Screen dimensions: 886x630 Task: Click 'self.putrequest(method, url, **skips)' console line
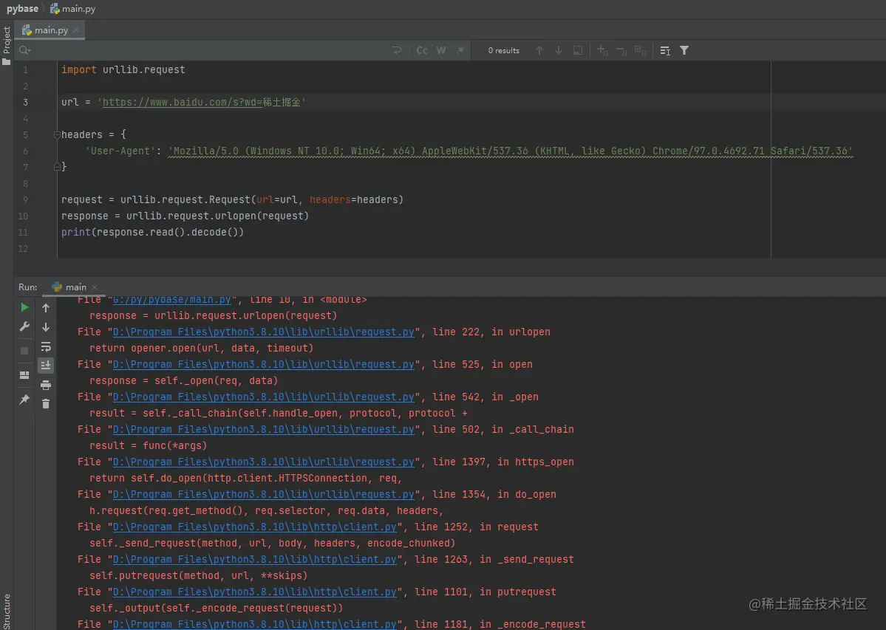(198, 576)
